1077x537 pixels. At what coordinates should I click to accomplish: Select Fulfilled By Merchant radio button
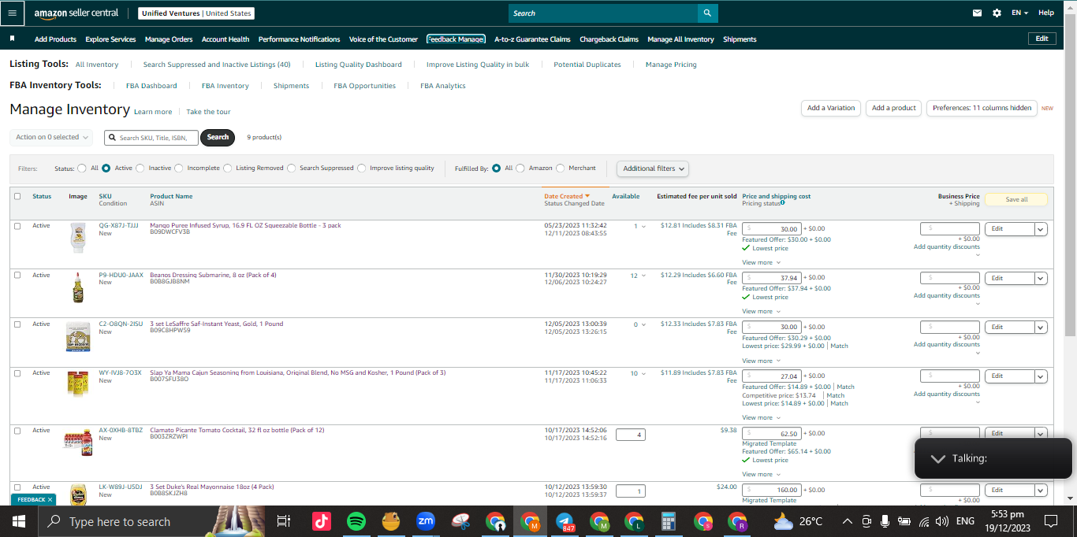(561, 168)
